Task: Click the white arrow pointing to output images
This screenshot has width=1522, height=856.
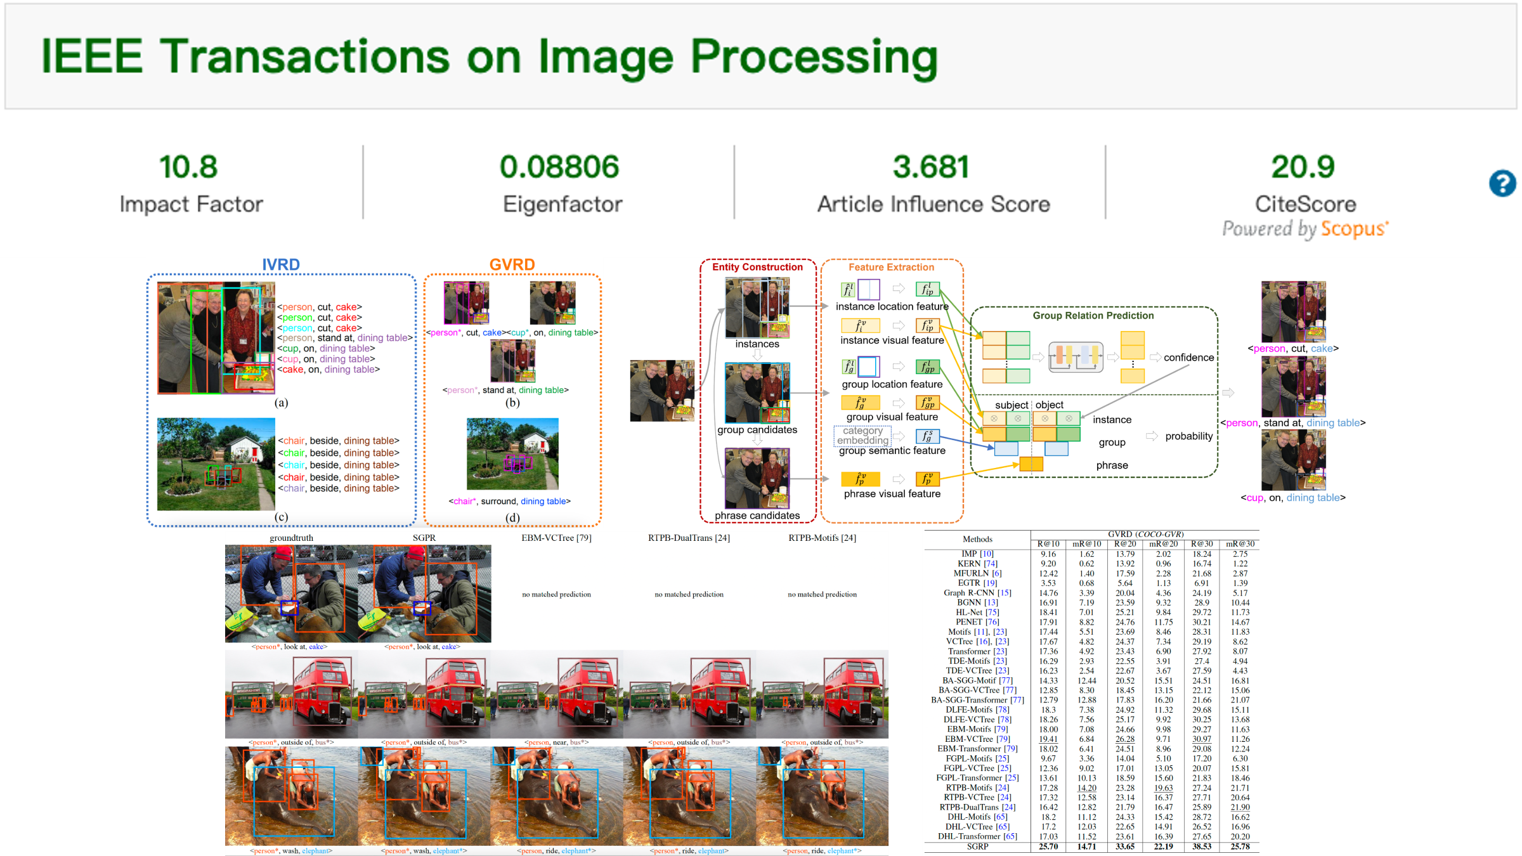Action: point(1228,393)
